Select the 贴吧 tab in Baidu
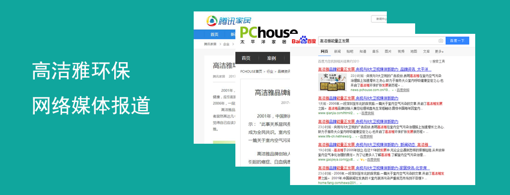This screenshot has width=510, height=195. (x=350, y=52)
